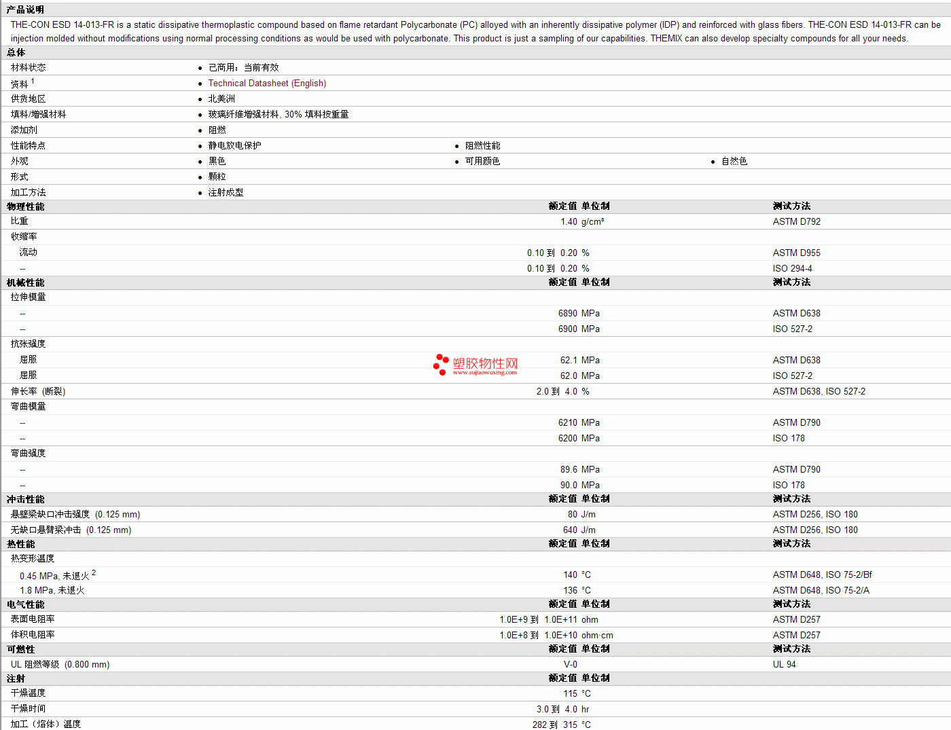Select the 弯曲强度 row label

point(29,454)
